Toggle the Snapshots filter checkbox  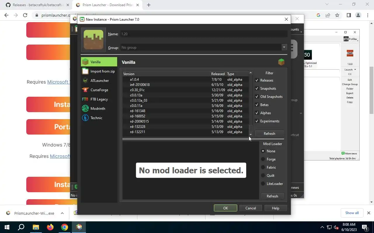pyautogui.click(x=257, y=88)
